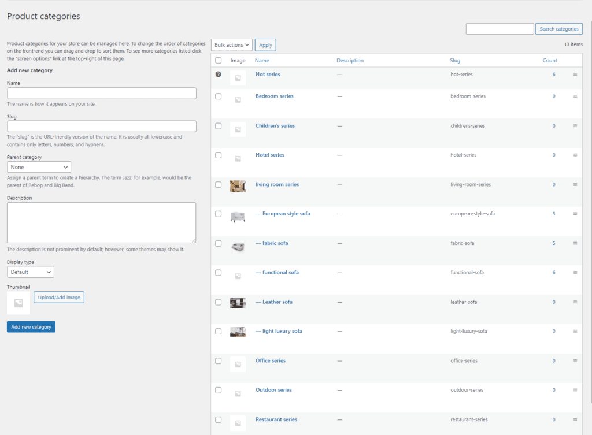The width and height of the screenshot is (592, 435).
Task: Click the placeholder image icon for functional sofa
Action: click(x=238, y=276)
